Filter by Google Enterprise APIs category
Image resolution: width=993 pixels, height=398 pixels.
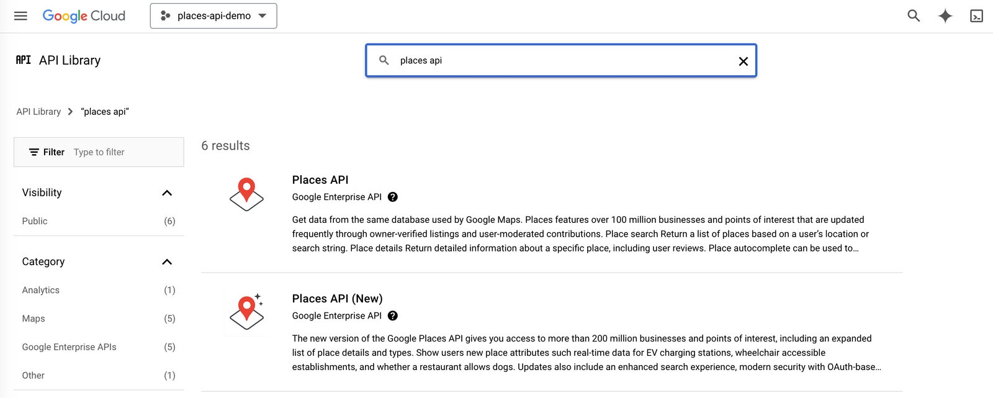pyautogui.click(x=69, y=347)
